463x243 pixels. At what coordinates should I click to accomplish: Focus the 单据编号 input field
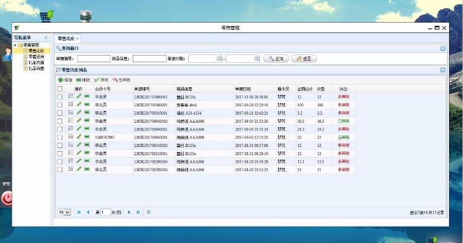[x=94, y=59]
